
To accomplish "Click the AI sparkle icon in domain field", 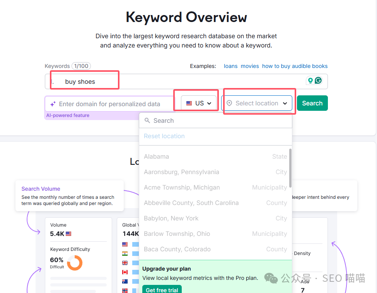I will coord(53,104).
